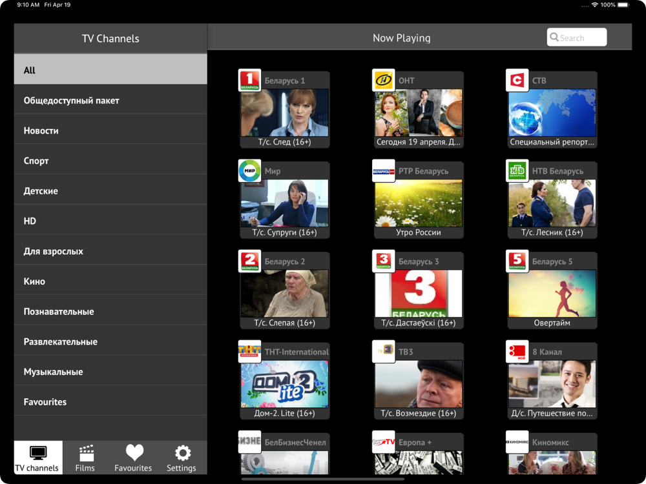Tap the Беларусь 5 channel logo
This screenshot has width=646, height=484.
(517, 261)
